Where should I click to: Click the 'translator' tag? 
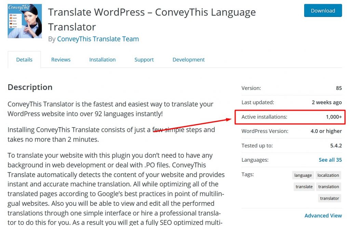[x=329, y=198]
